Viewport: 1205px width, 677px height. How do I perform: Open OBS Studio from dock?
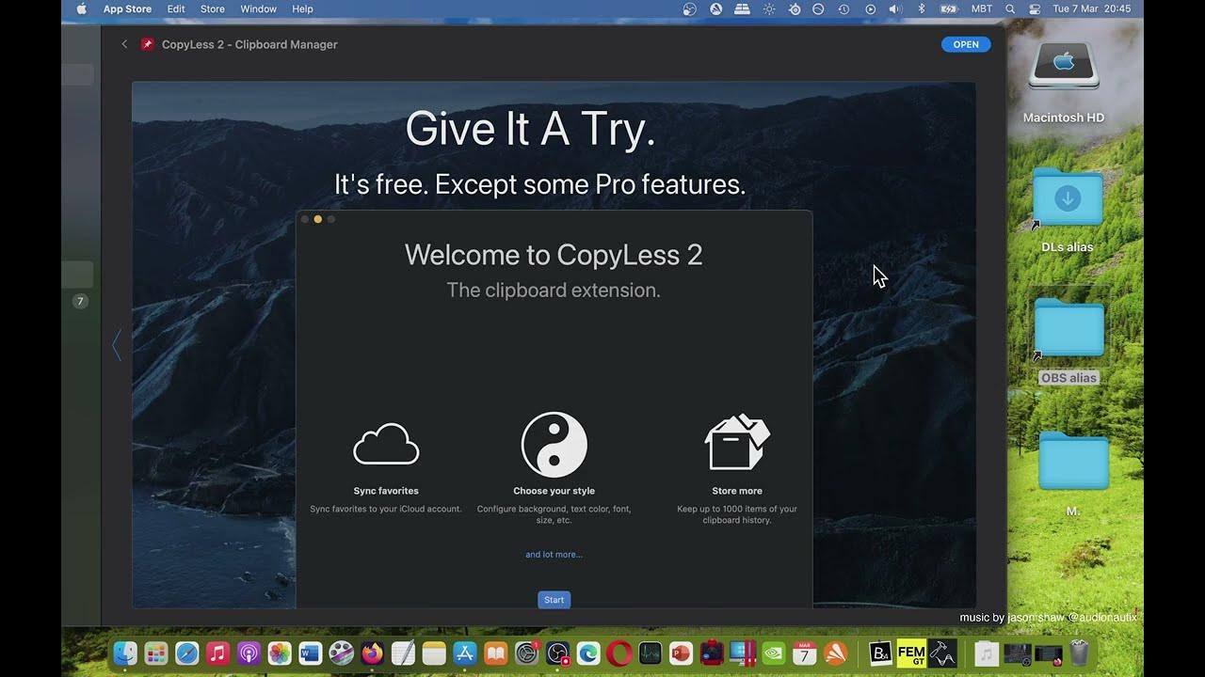click(557, 653)
